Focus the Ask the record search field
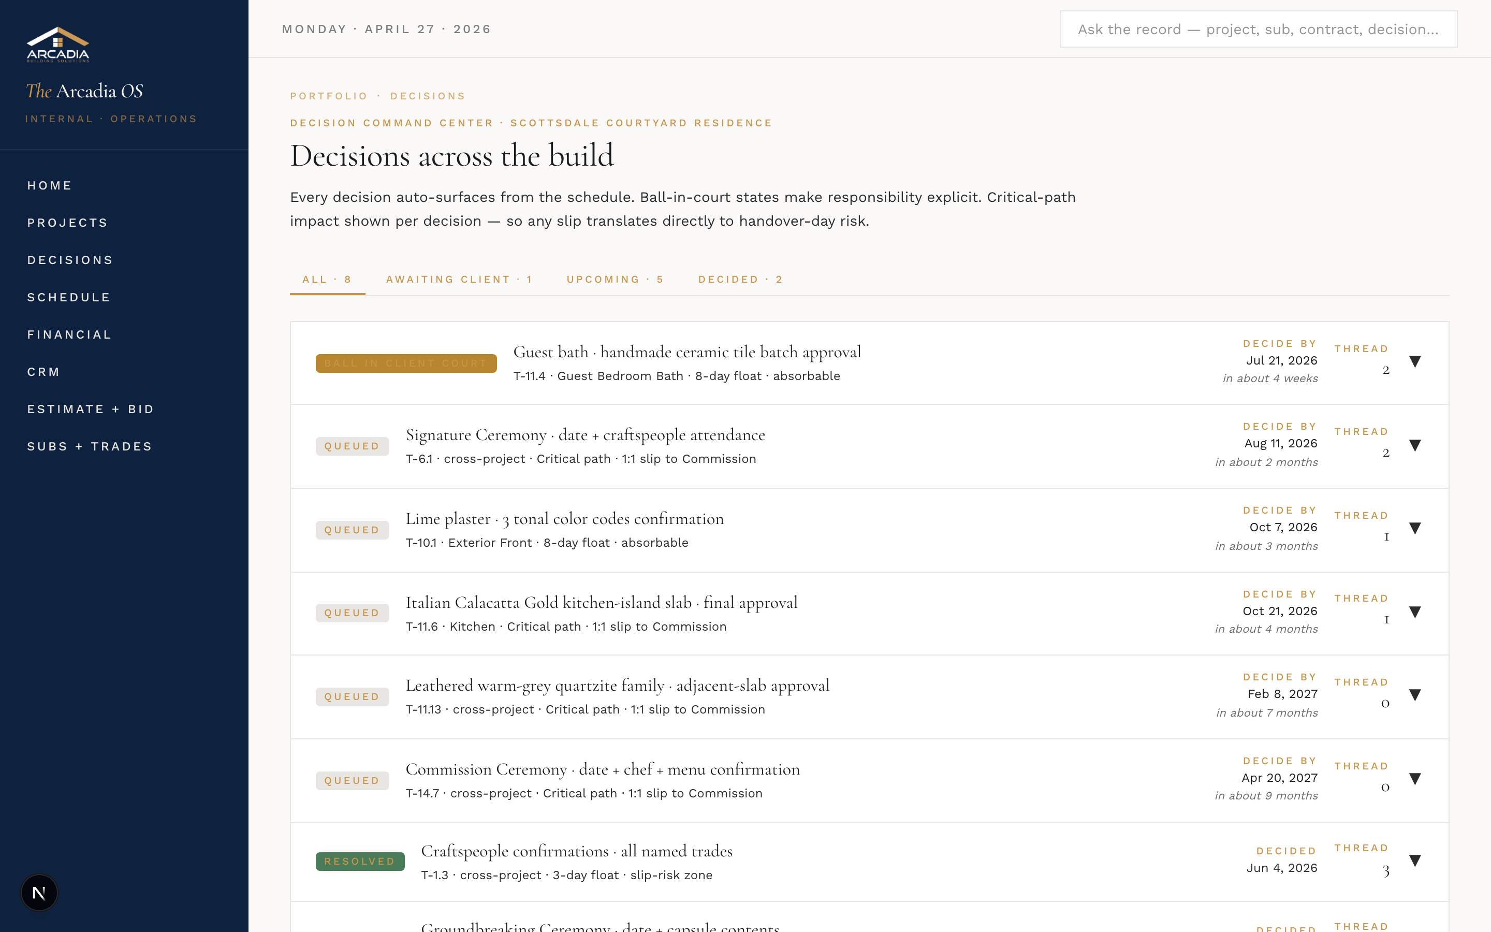Viewport: 1491px width, 932px height. tap(1258, 29)
